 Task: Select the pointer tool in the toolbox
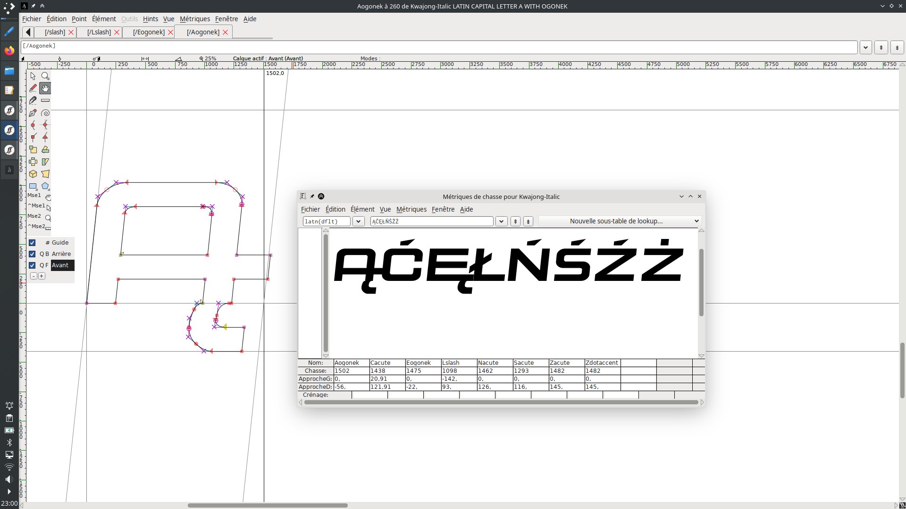tap(33, 76)
